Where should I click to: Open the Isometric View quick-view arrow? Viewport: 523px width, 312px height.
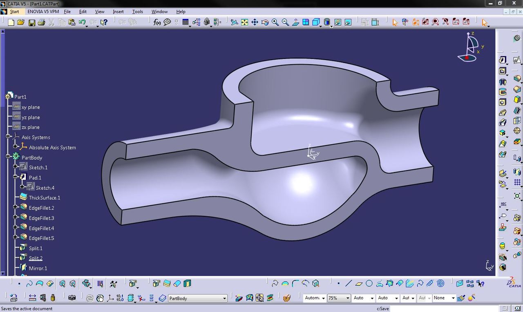tap(320, 26)
